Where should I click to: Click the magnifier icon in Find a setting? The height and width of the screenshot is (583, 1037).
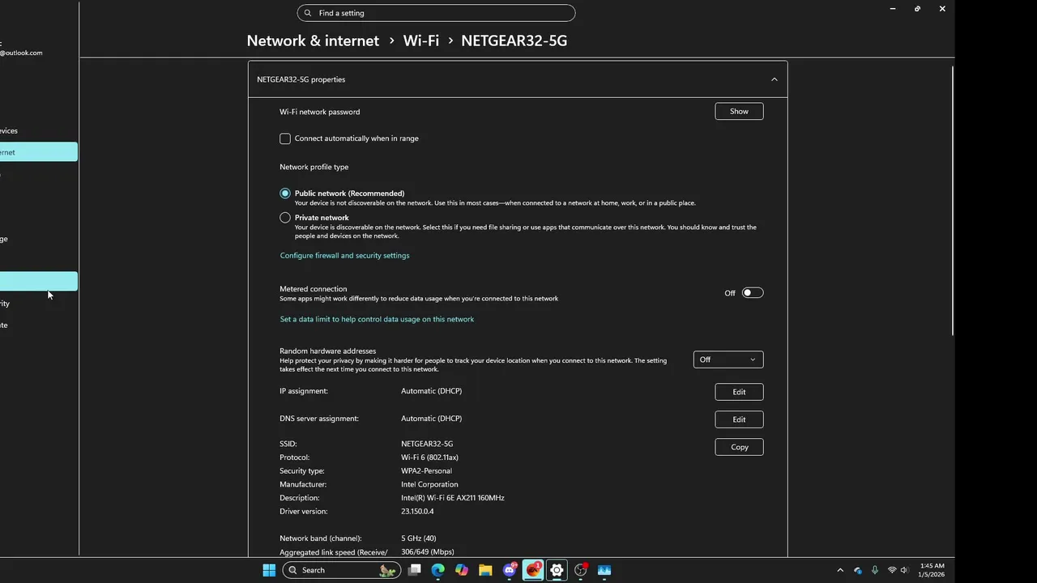tap(308, 13)
